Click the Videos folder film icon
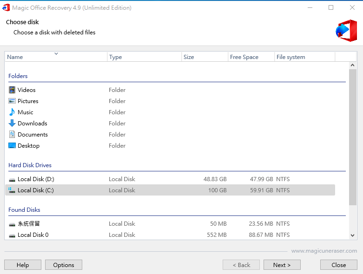 click(12, 90)
